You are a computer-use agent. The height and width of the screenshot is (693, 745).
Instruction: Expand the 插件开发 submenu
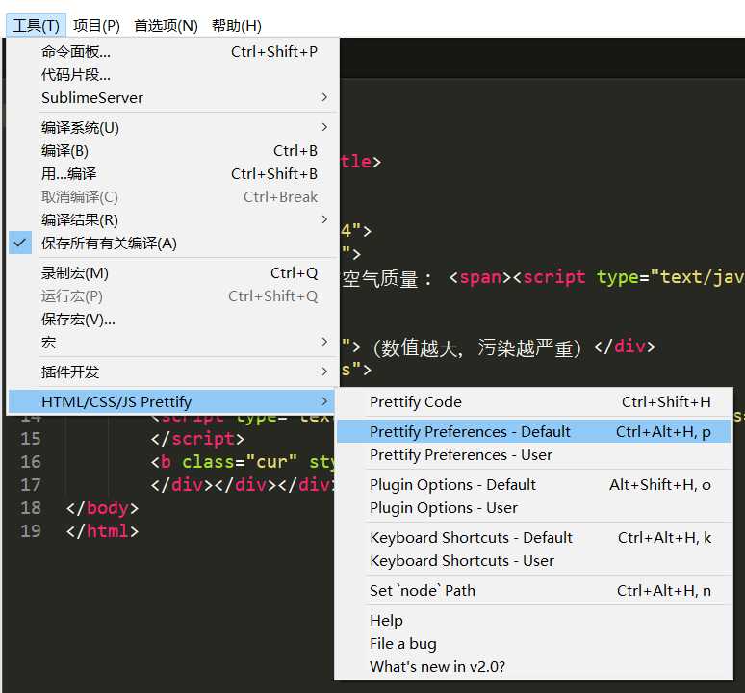point(172,372)
